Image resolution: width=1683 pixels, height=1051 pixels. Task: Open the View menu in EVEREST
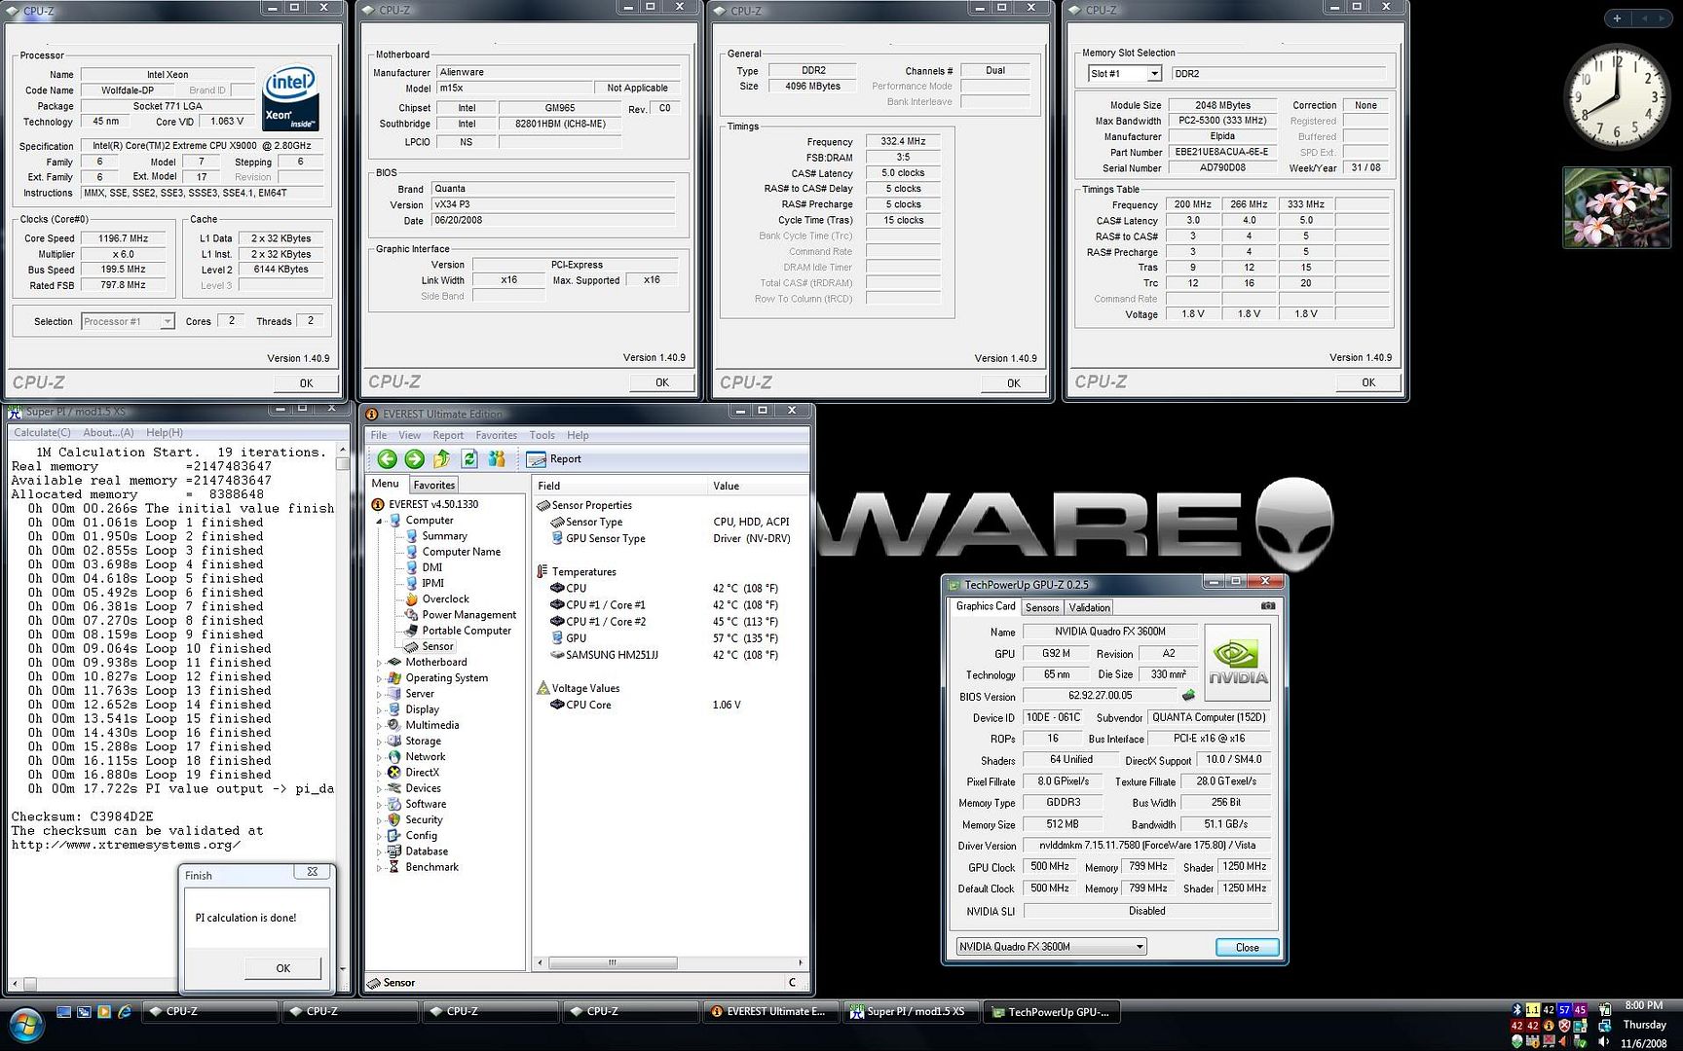coord(409,435)
